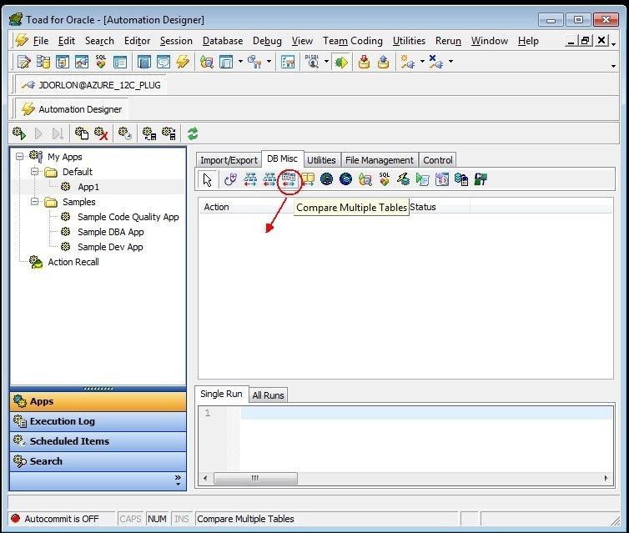Select the Single Run tab
This screenshot has width=629, height=533.
pos(221,394)
